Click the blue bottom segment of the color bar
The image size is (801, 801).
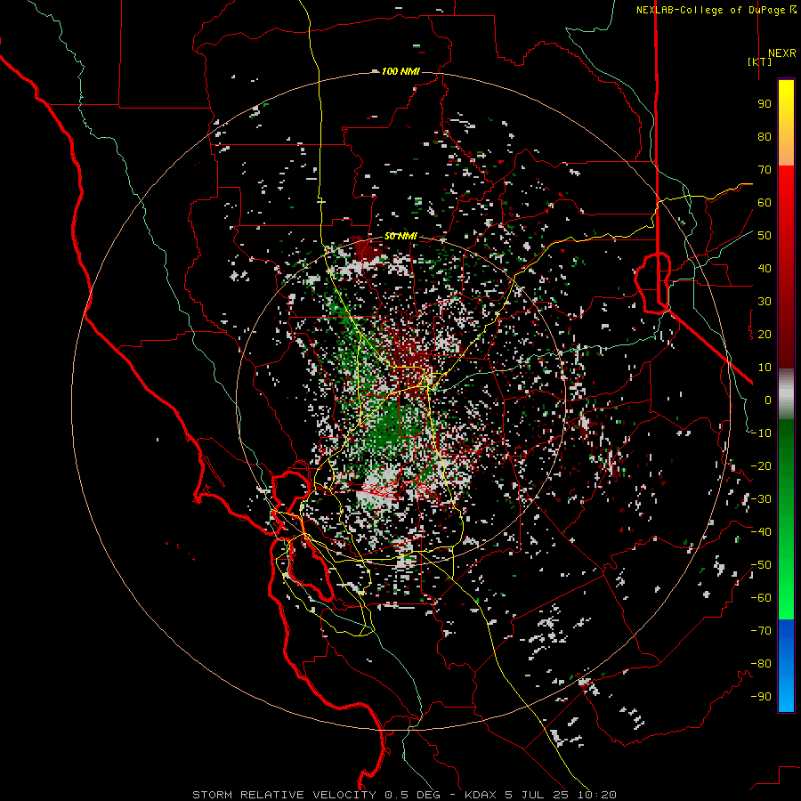tap(786, 665)
